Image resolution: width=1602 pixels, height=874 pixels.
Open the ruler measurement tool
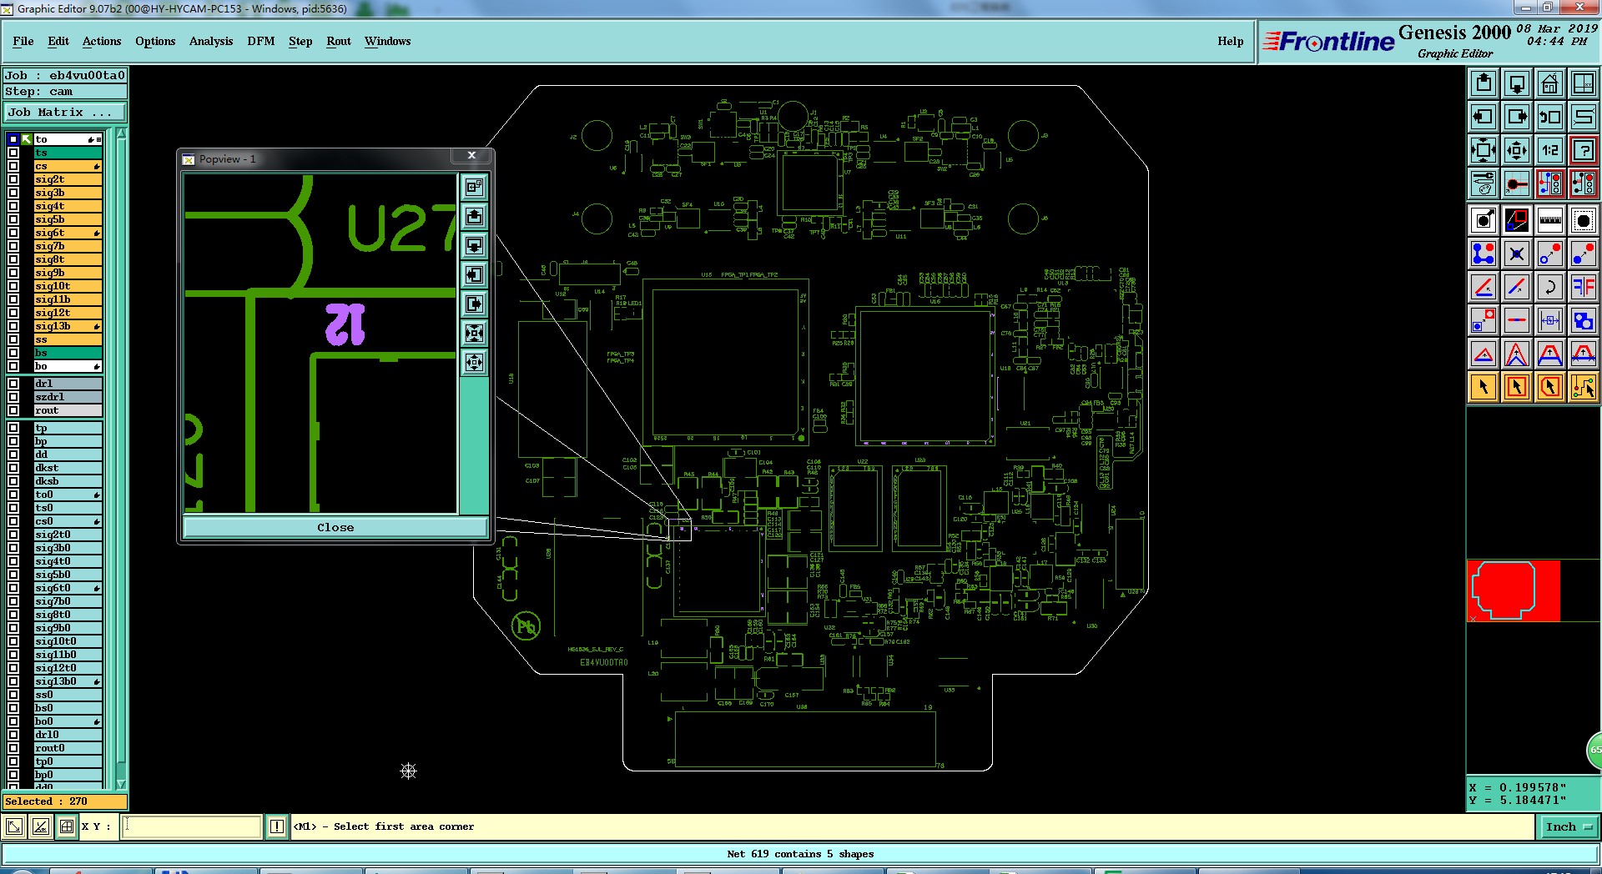tap(1550, 220)
